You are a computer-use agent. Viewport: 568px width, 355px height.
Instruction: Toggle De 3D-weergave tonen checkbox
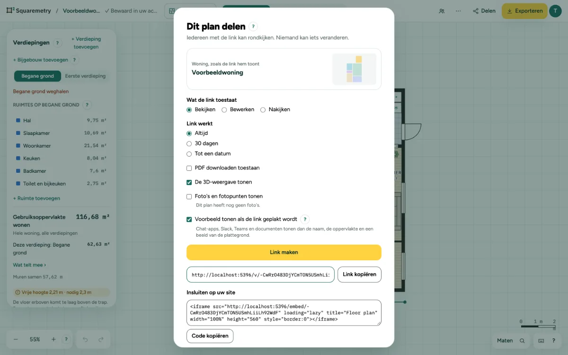[x=189, y=182]
